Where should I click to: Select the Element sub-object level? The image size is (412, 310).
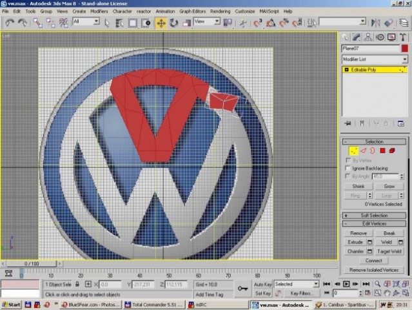point(392,150)
